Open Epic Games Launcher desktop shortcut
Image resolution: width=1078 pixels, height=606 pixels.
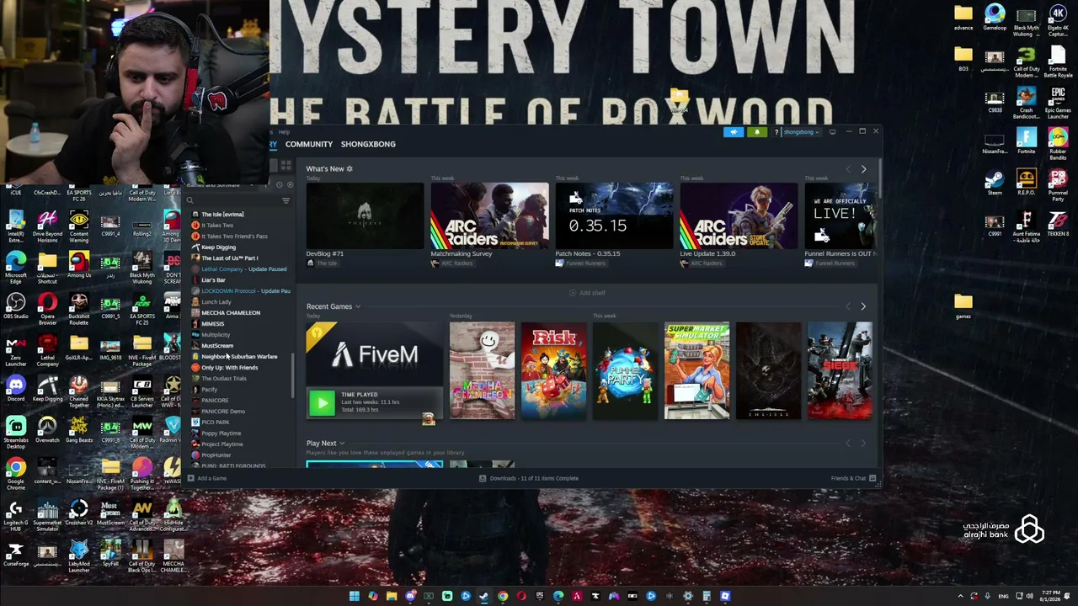(1058, 100)
